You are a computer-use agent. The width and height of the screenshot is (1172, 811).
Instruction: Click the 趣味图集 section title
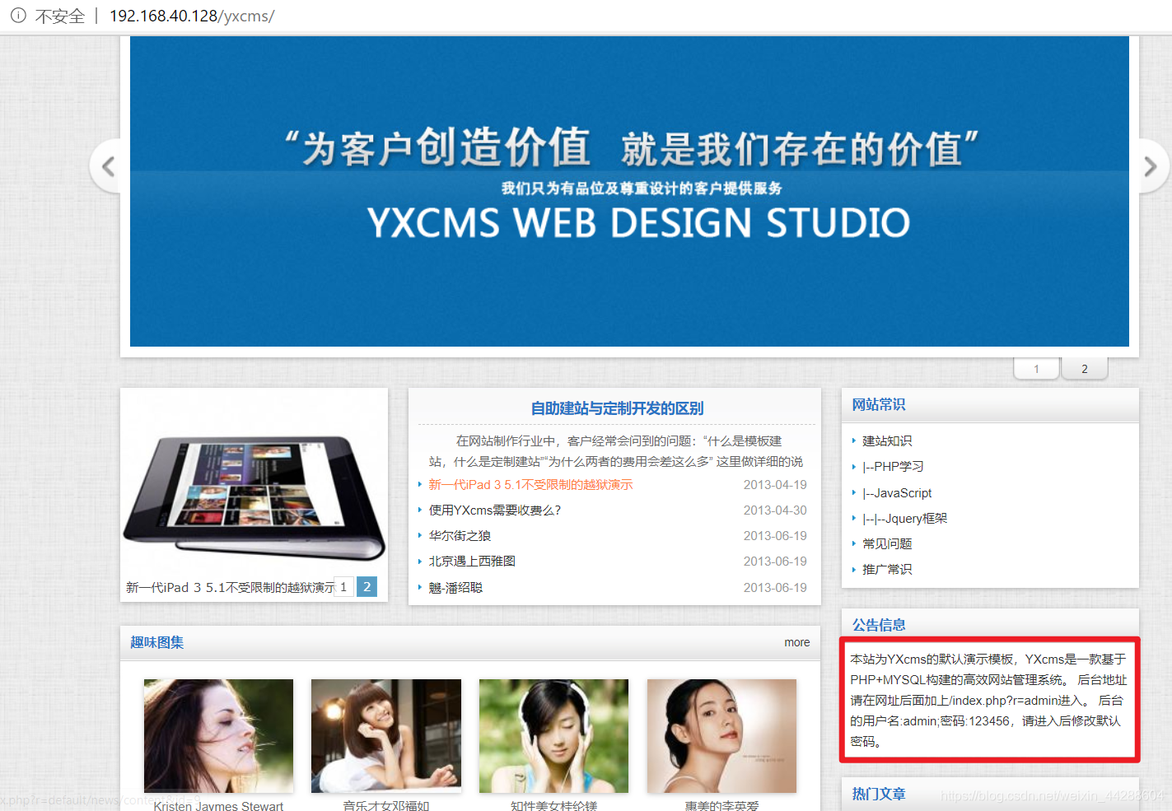[x=156, y=642]
